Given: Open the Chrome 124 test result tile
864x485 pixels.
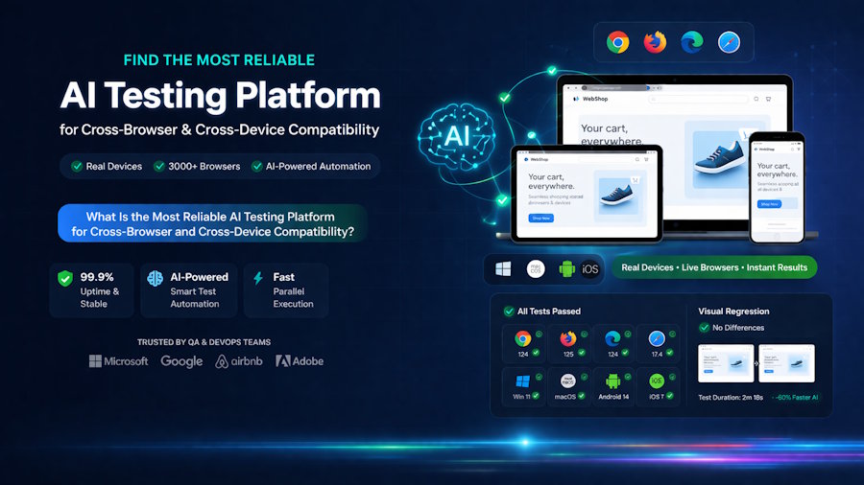Looking at the screenshot, I should (x=523, y=344).
